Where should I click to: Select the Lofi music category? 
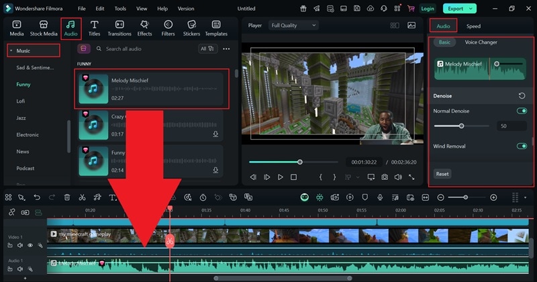pos(21,101)
